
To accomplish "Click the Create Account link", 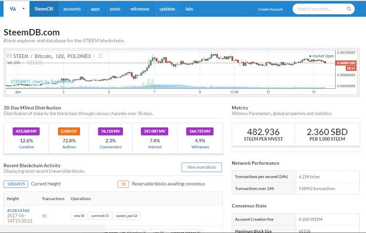I will 270,9.
